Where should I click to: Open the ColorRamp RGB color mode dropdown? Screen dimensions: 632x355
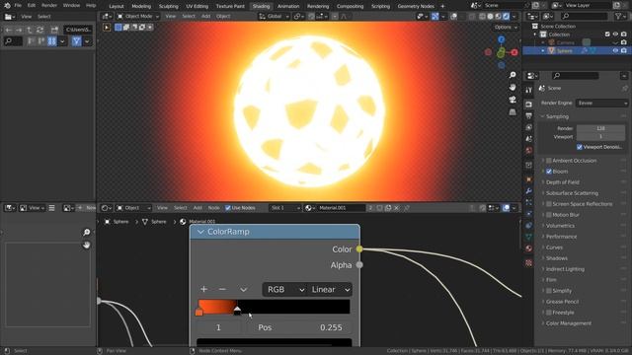284,289
